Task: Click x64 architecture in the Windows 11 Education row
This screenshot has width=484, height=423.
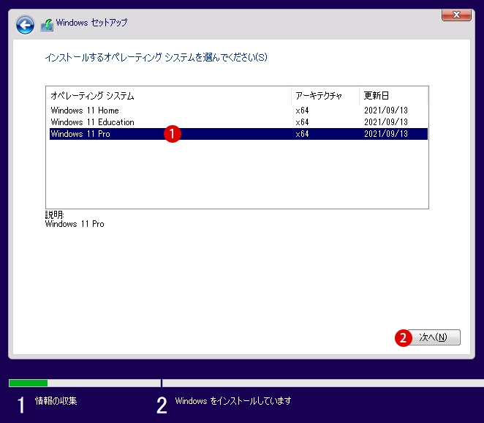Action: 302,122
